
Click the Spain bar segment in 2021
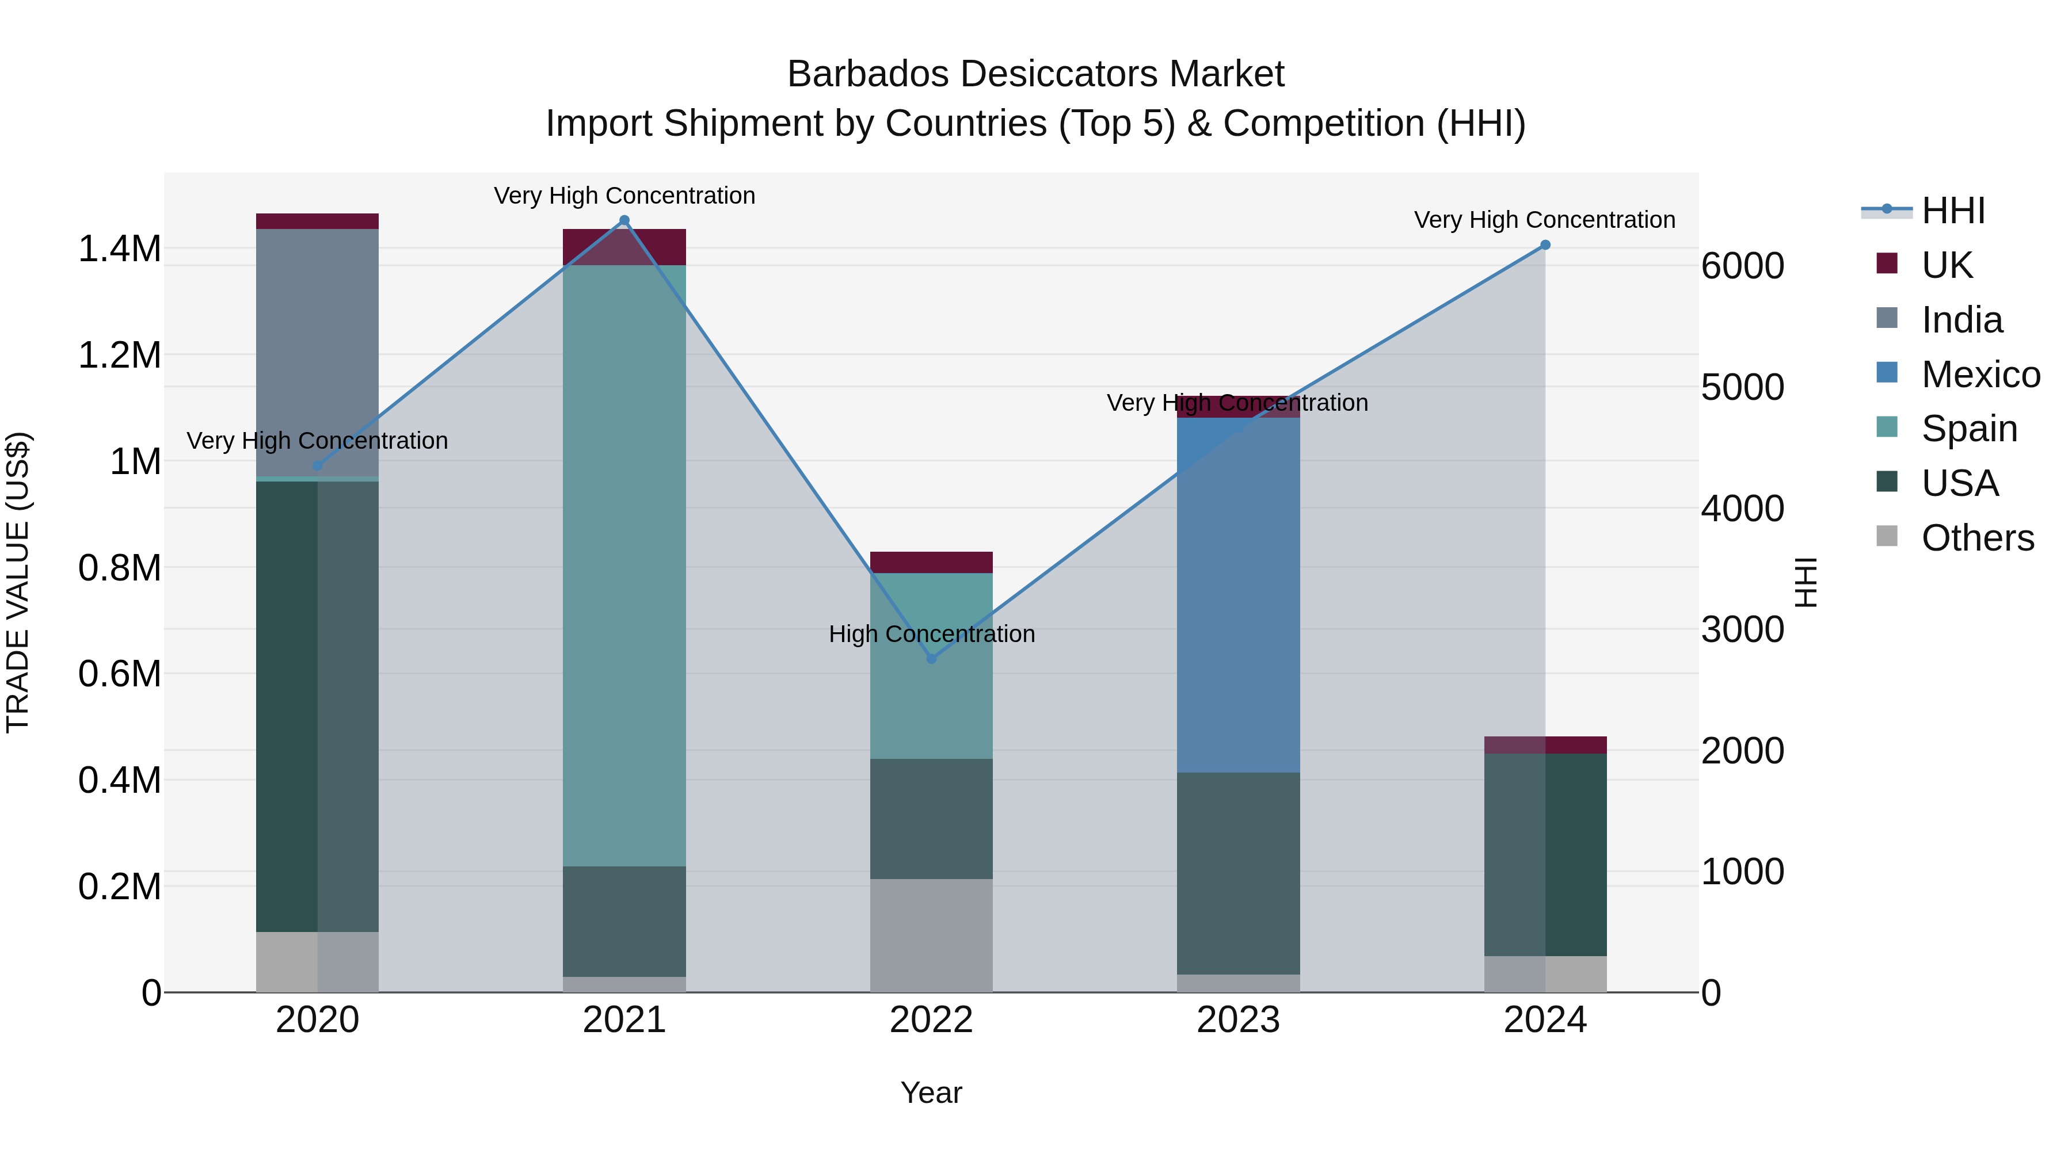[x=624, y=565]
